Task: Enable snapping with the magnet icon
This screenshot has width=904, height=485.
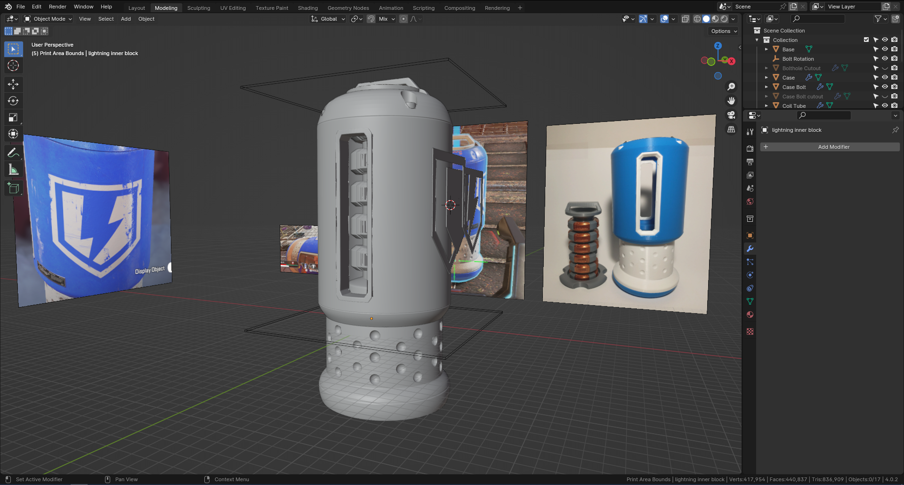Action: [371, 19]
